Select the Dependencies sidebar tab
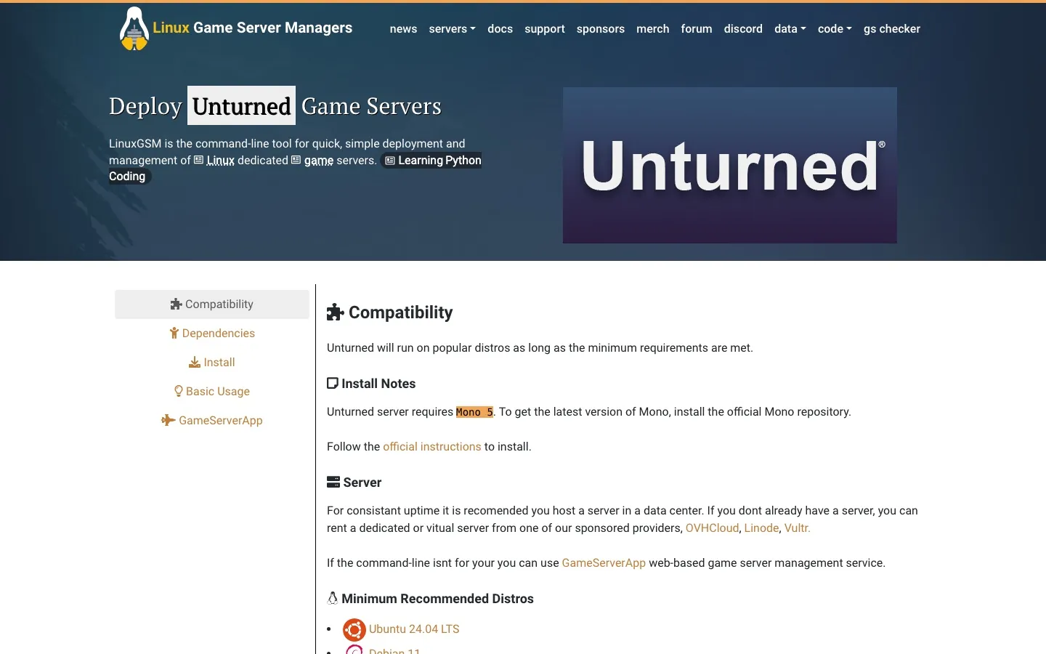1046x654 pixels. 212,334
